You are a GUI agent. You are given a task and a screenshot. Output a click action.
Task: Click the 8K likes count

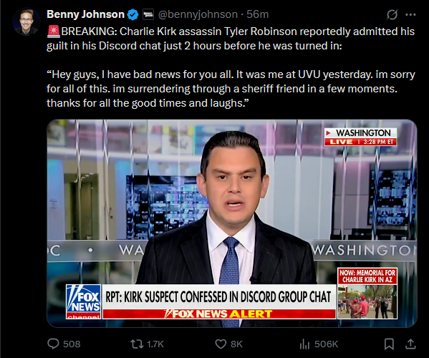point(236,344)
